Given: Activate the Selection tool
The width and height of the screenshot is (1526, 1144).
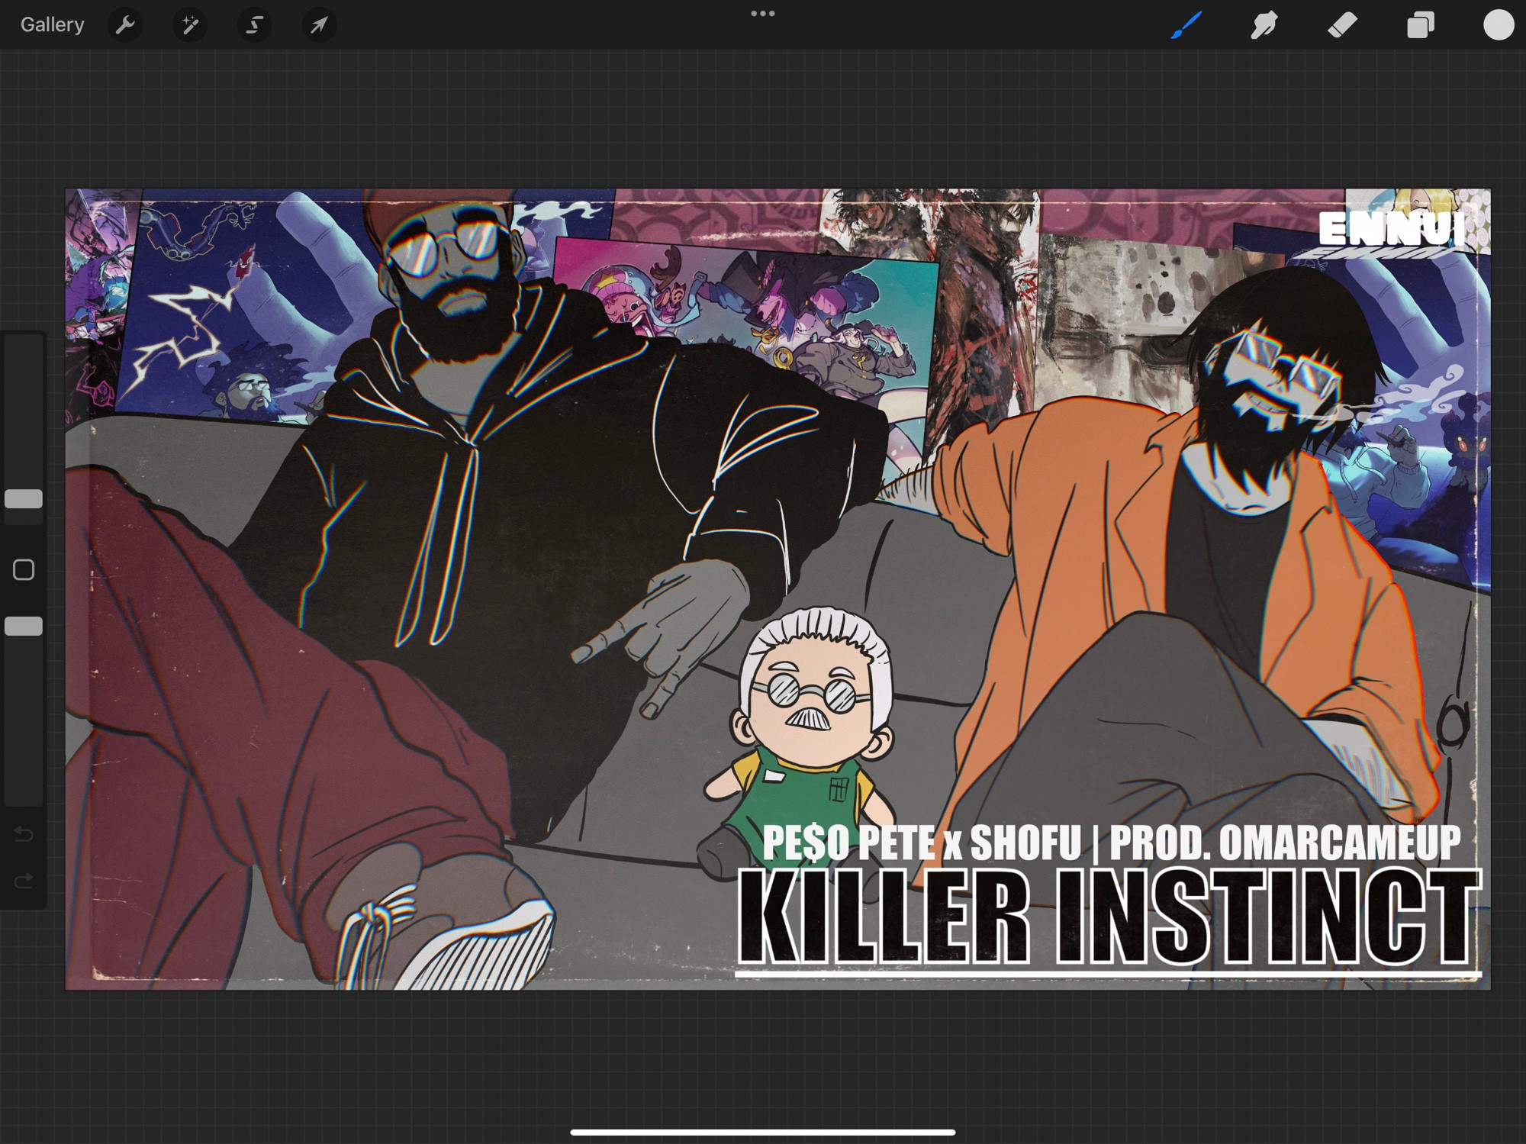Looking at the screenshot, I should coord(254,25).
